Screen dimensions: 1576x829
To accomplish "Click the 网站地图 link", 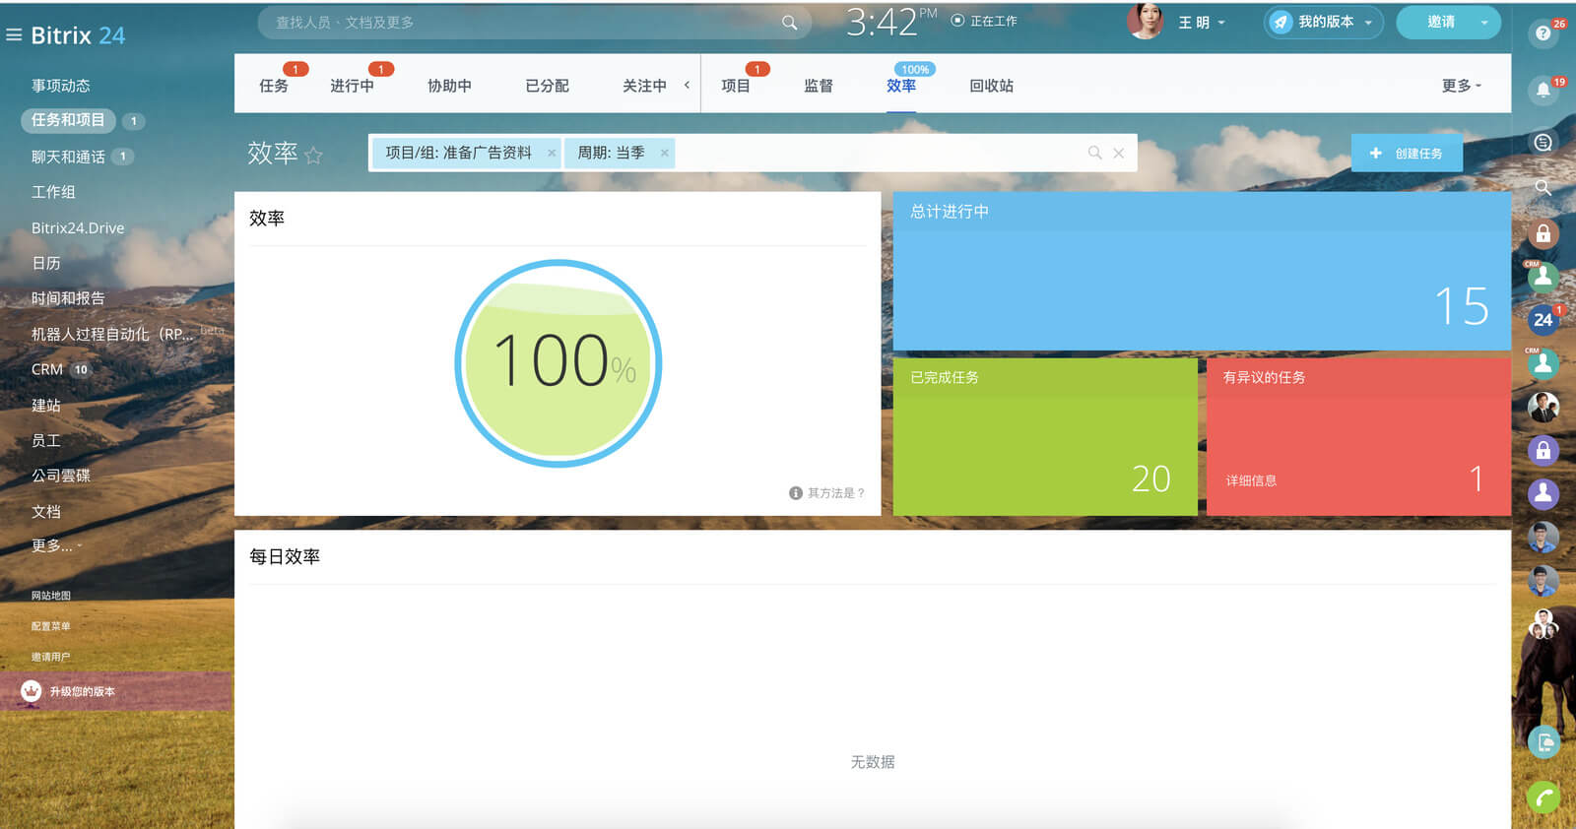I will 50,596.
